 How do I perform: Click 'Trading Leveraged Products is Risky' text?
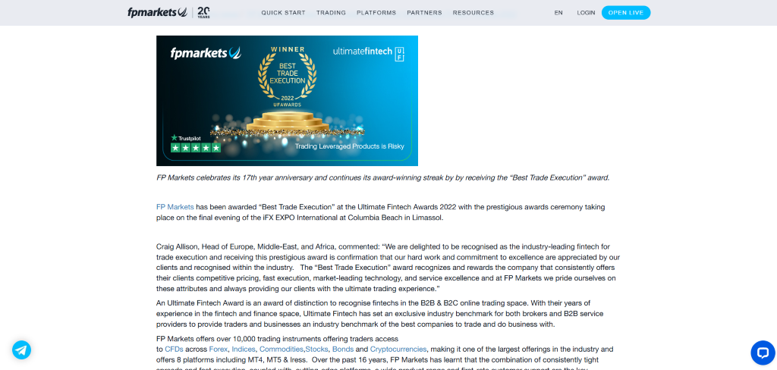coord(349,146)
